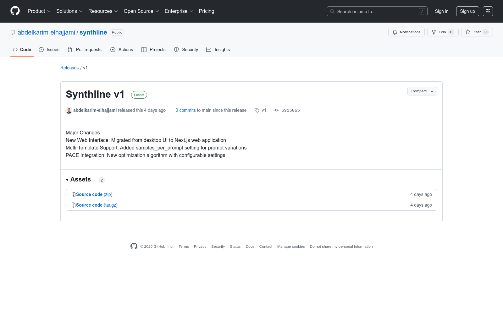Viewport: 503px width, 314px height.
Task: Open the Docs footer link
Action: (250, 246)
